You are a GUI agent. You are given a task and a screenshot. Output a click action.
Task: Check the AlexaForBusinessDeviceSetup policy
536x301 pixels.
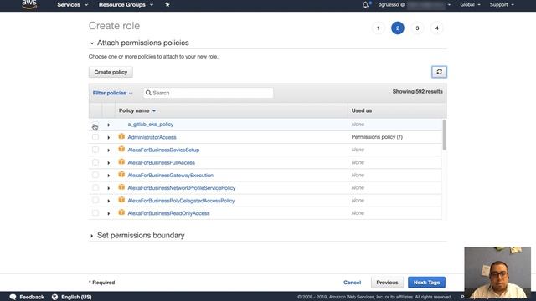click(x=95, y=150)
